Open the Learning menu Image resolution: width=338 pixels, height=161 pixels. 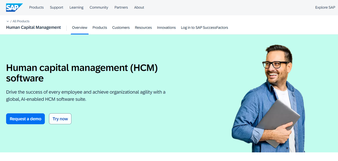pyautogui.click(x=76, y=8)
